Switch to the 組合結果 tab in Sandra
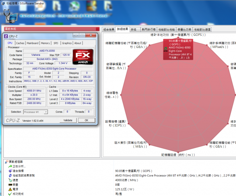 click(x=109, y=30)
